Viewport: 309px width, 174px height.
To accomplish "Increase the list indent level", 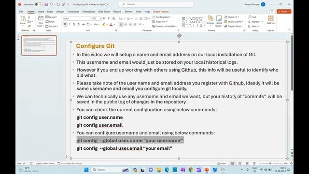I will [140, 18].
